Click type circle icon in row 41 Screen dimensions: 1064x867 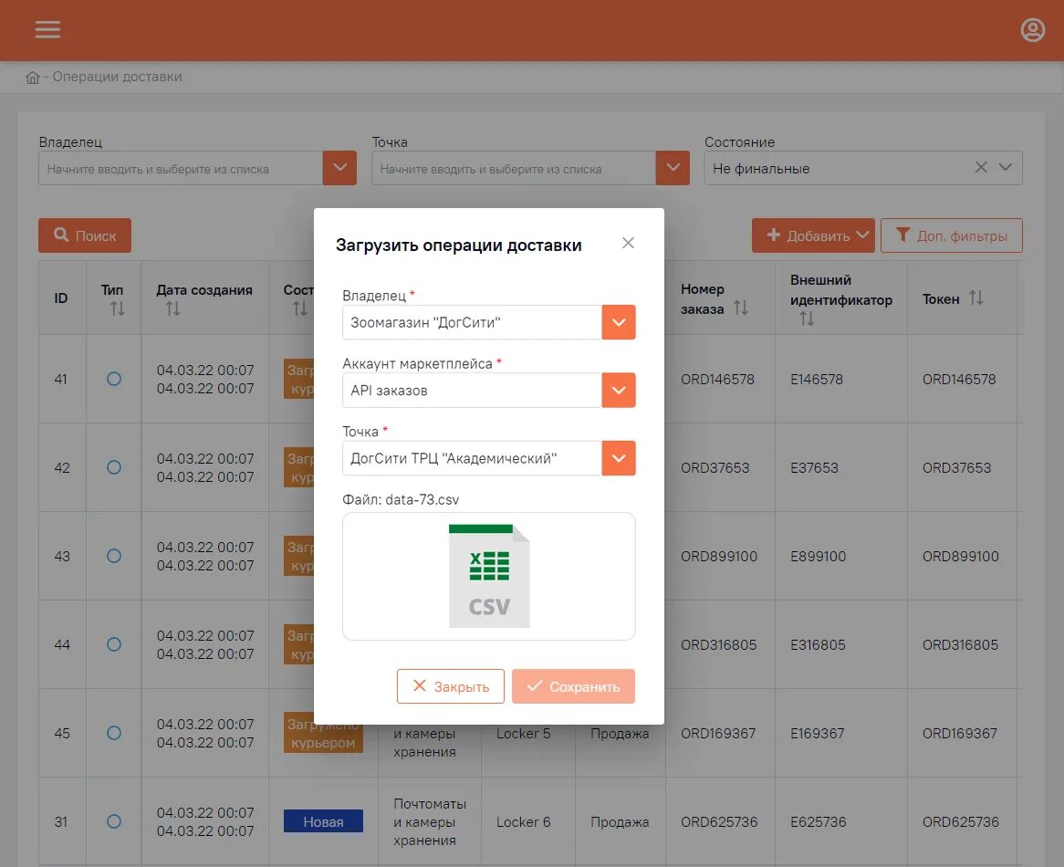tap(114, 379)
